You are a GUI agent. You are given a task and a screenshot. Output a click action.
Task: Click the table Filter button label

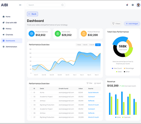91,83
